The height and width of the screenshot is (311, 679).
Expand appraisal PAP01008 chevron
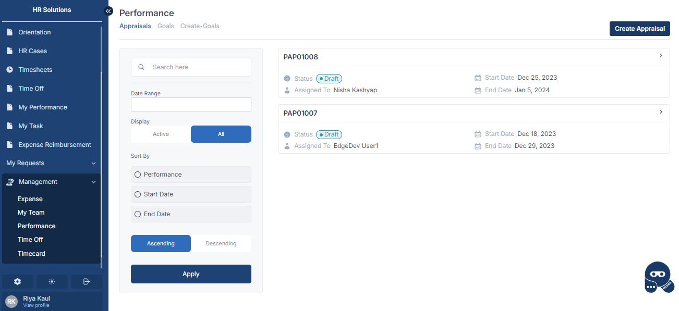(x=661, y=56)
